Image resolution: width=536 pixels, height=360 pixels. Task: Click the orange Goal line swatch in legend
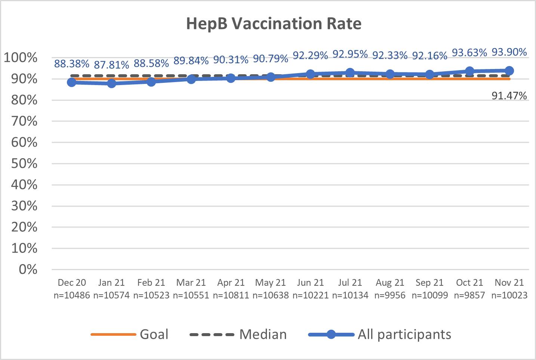click(113, 335)
